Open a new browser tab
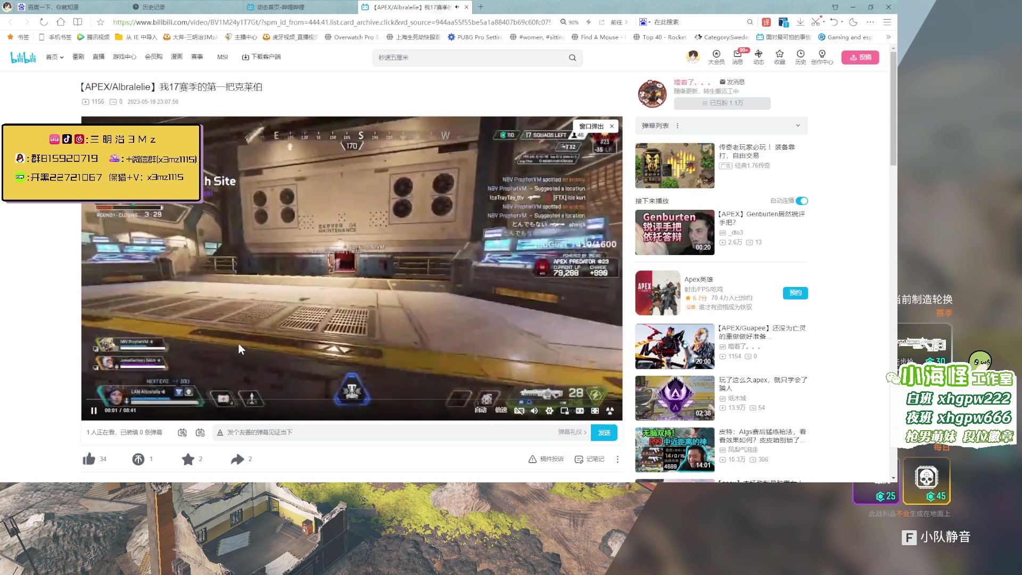The width and height of the screenshot is (1022, 575). point(481,7)
